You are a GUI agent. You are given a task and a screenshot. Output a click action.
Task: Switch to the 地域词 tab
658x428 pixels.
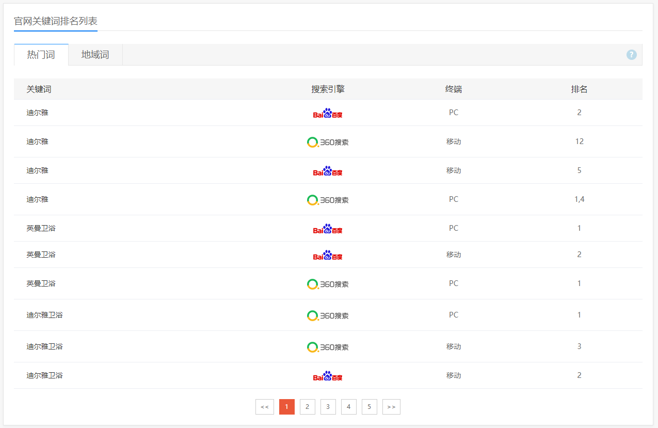pyautogui.click(x=95, y=55)
